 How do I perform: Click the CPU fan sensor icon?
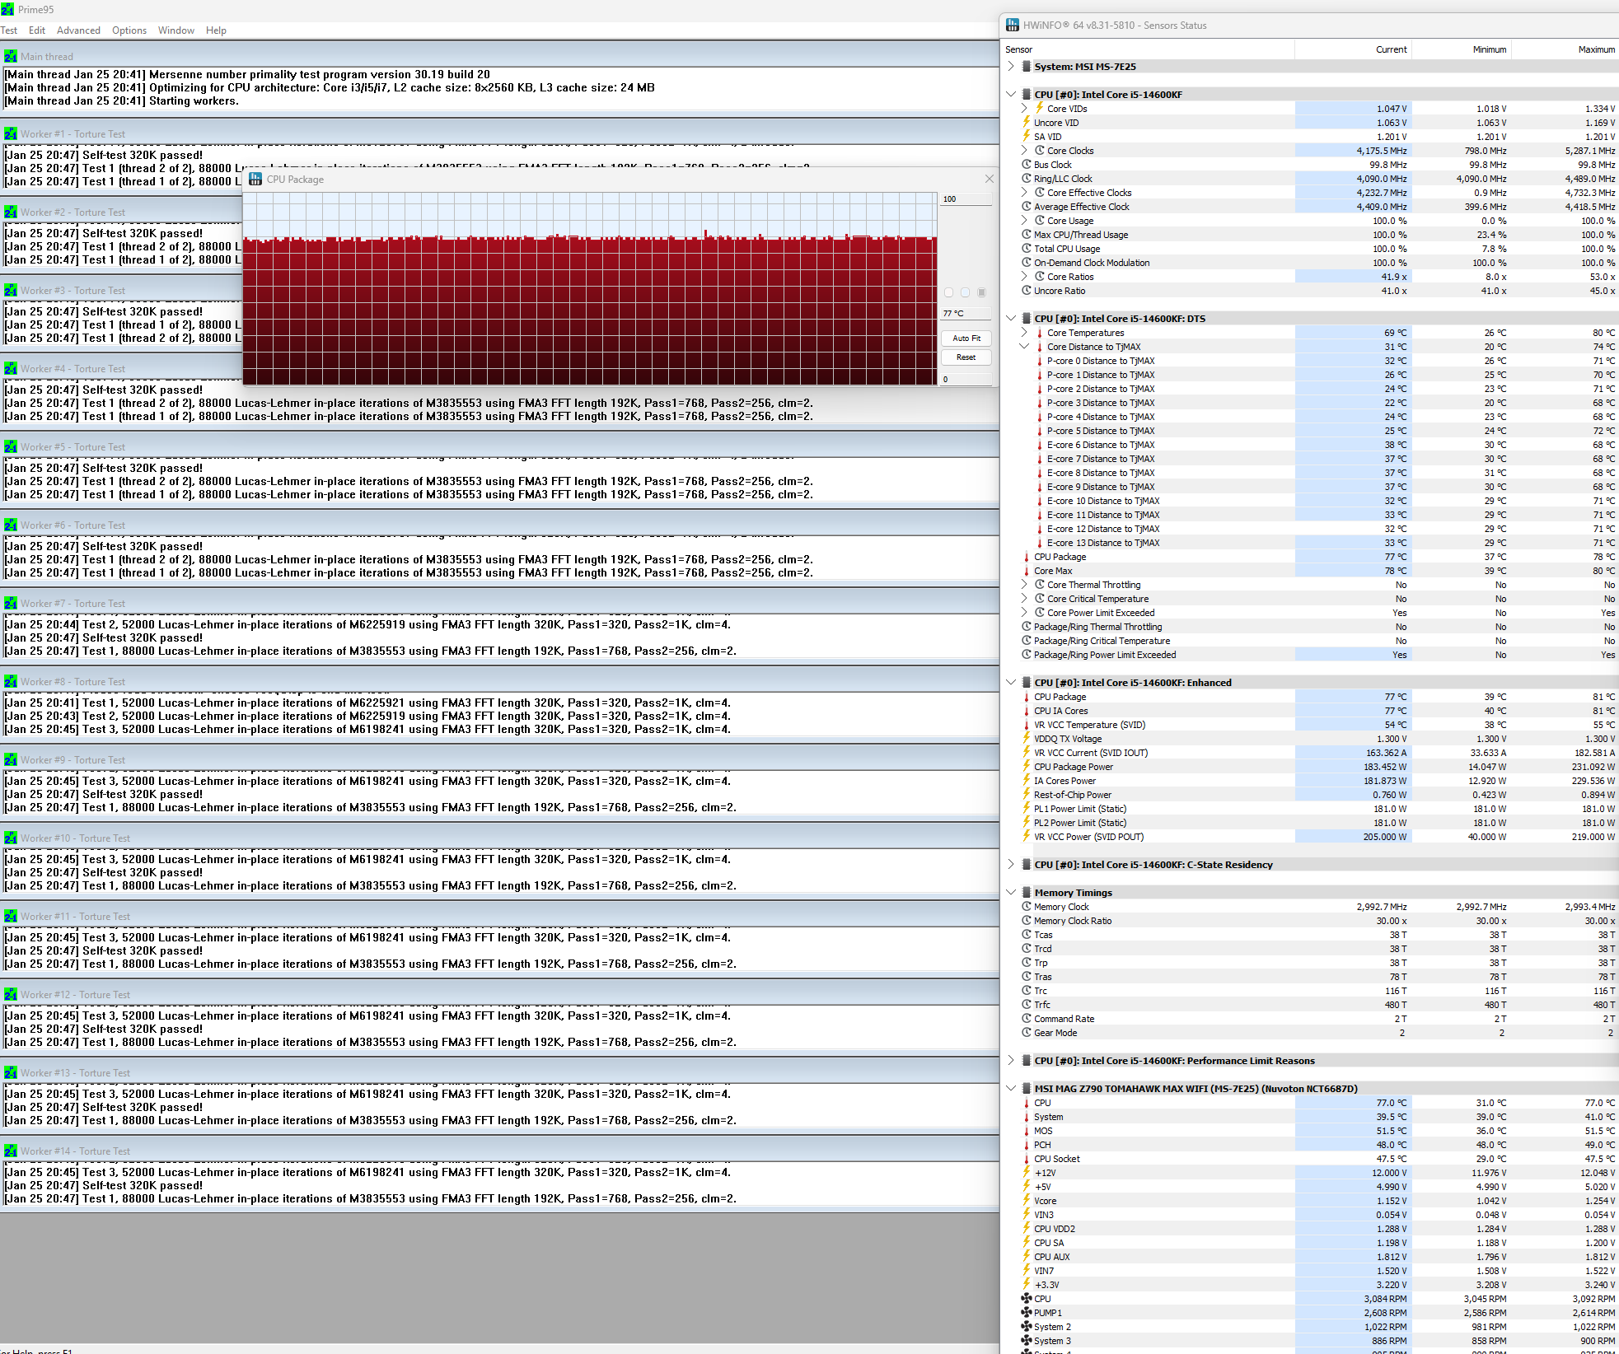(x=1027, y=1299)
